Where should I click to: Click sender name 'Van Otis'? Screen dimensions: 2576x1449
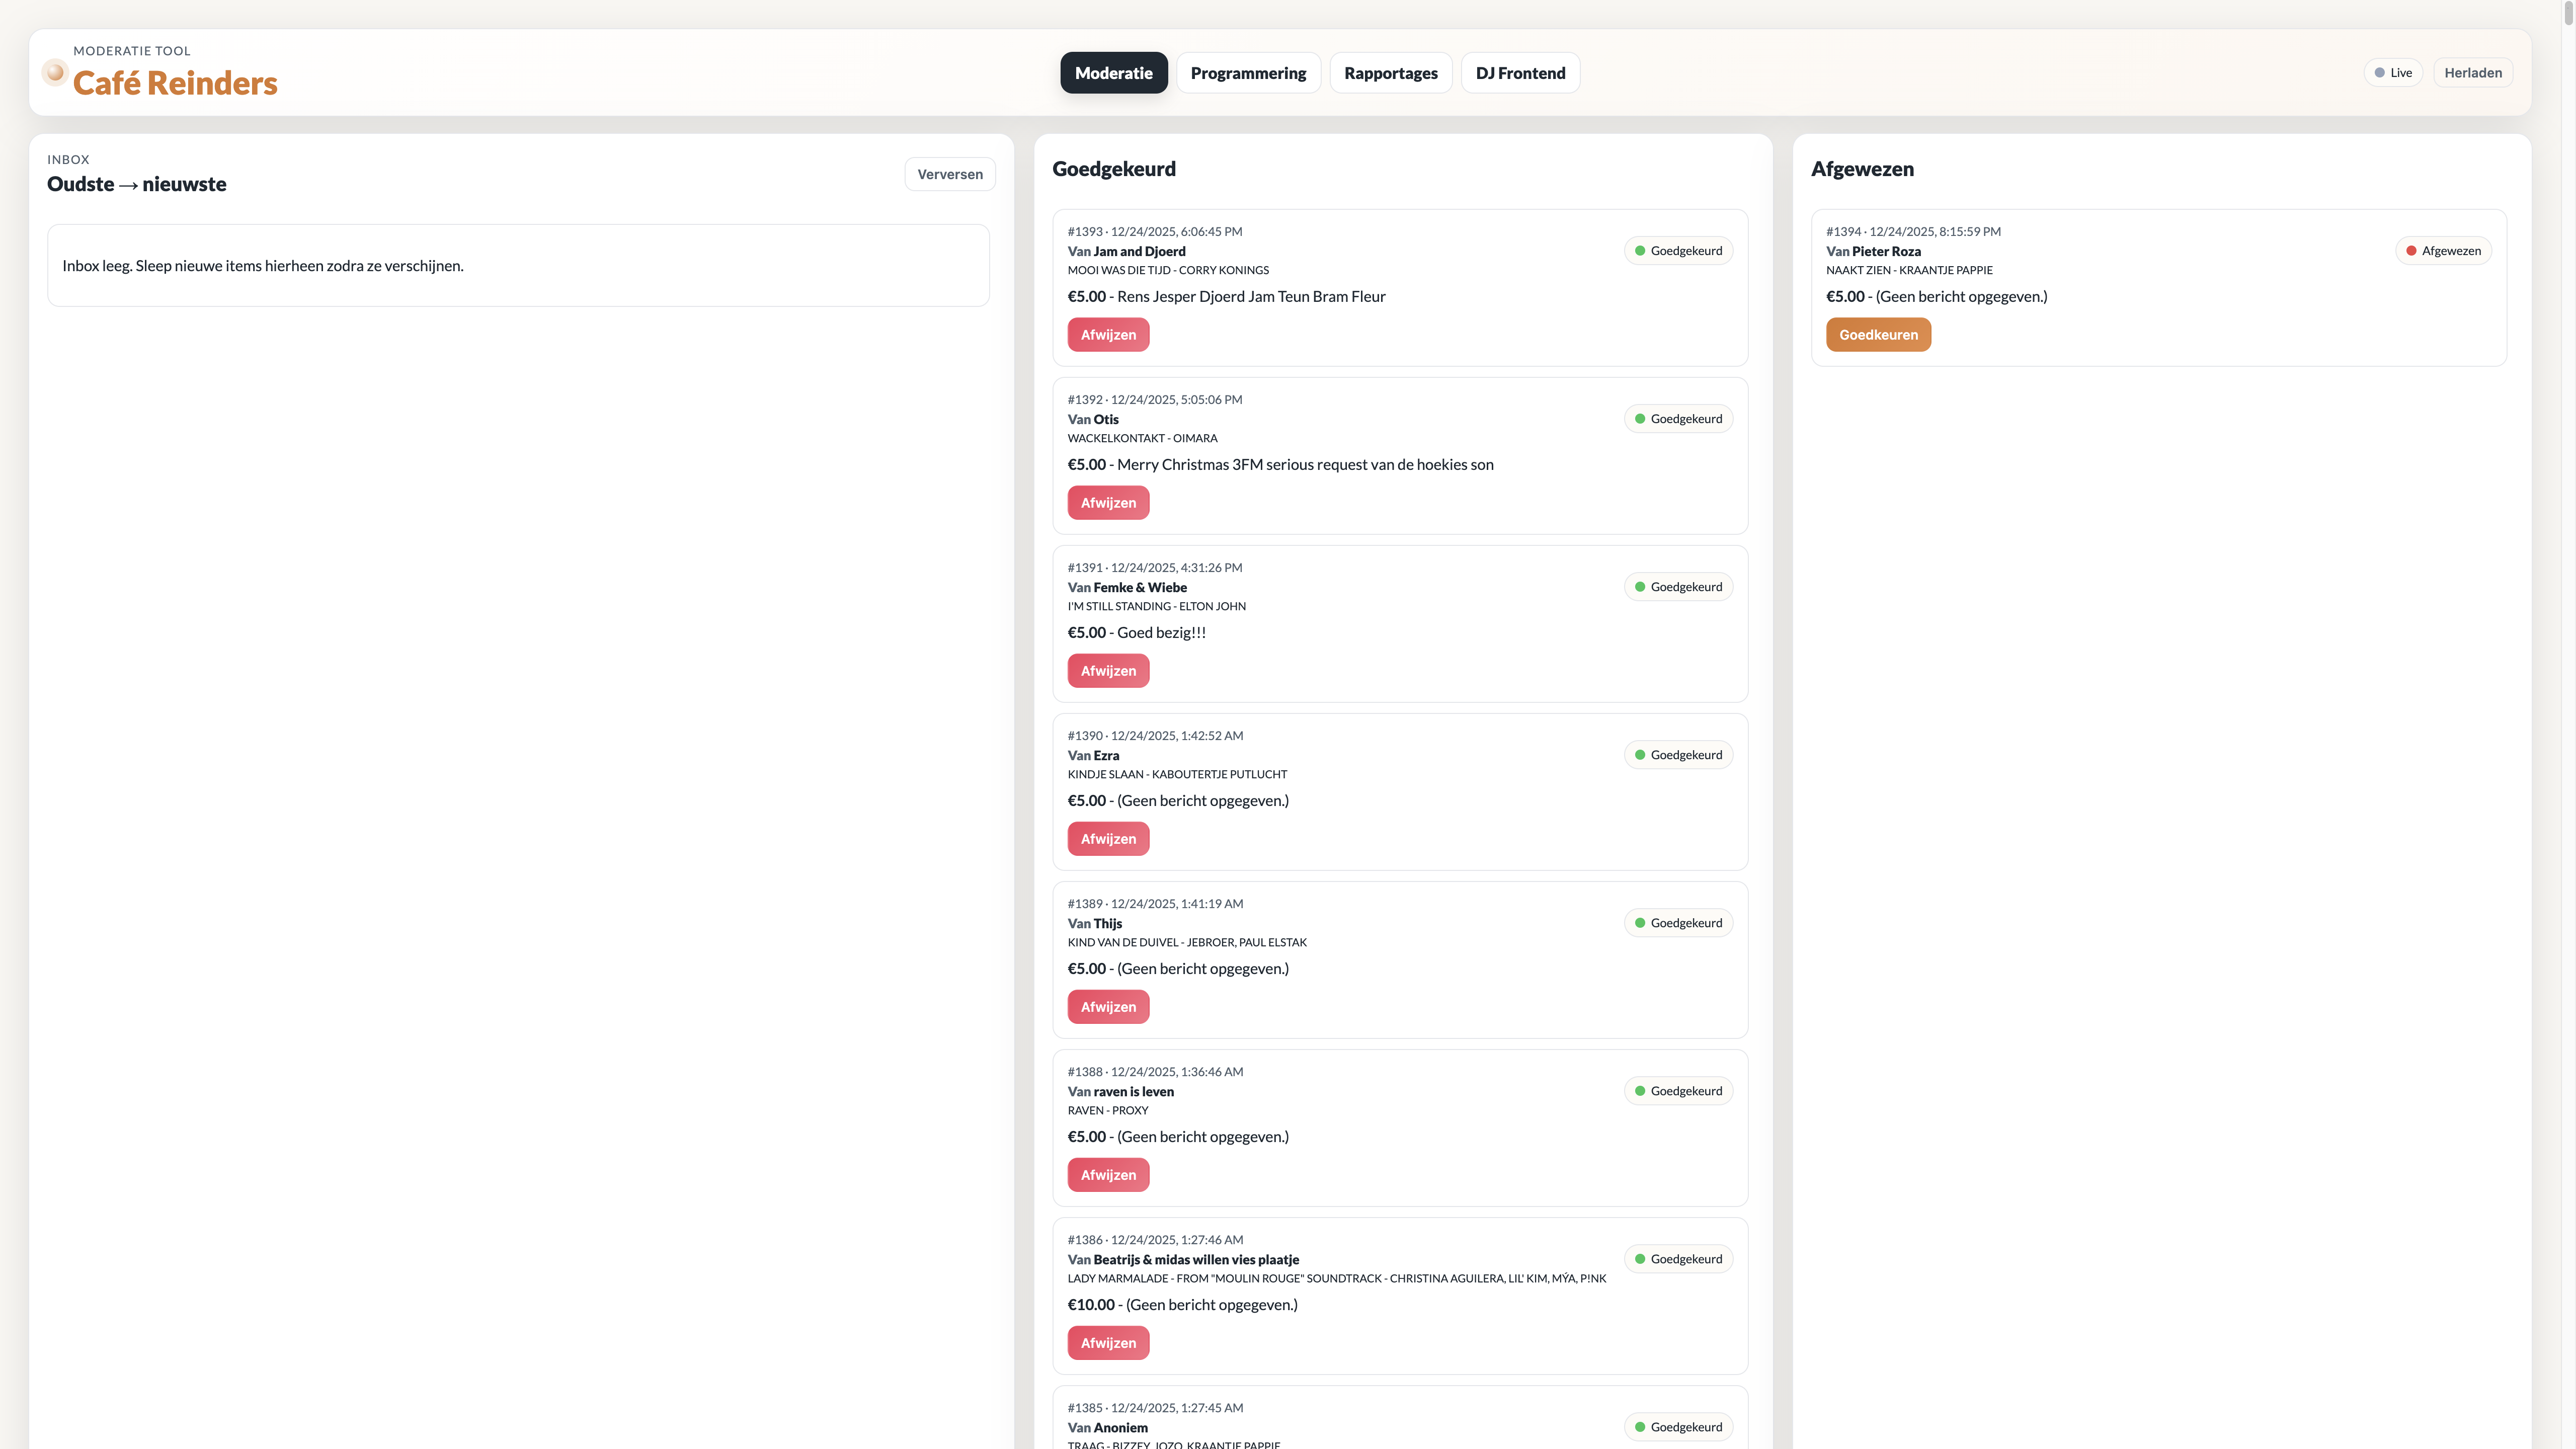tap(1093, 419)
